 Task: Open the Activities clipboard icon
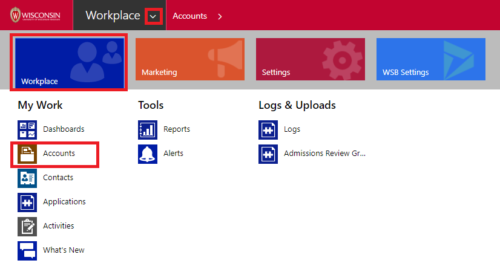point(27,226)
